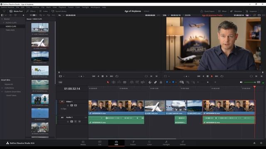The width and height of the screenshot is (266, 149).
Task: Select the Maldives clip on Video 1
Action: click(x=195, y=108)
